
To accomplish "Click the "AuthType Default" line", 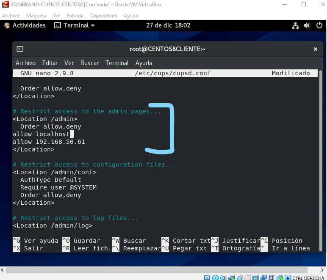I will click(51, 180).
